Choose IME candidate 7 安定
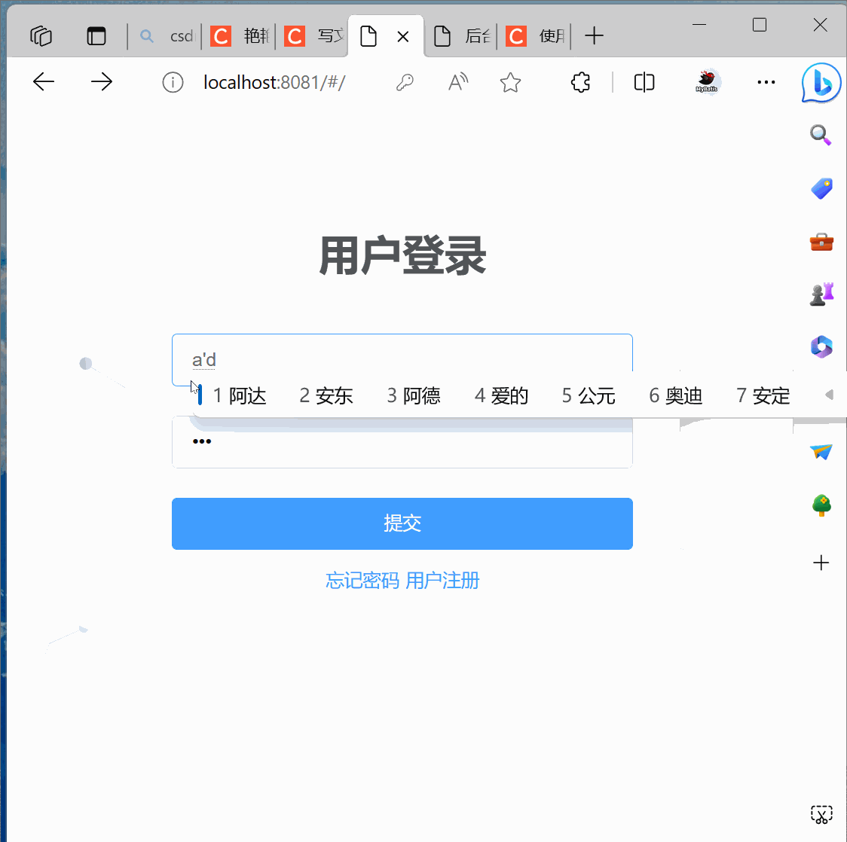847x842 pixels. pyautogui.click(x=763, y=395)
